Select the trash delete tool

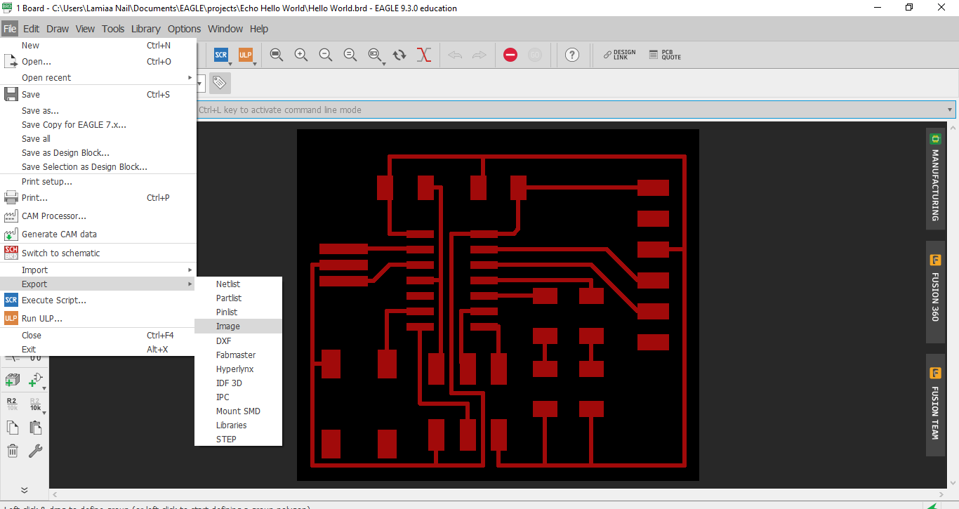[x=12, y=451]
